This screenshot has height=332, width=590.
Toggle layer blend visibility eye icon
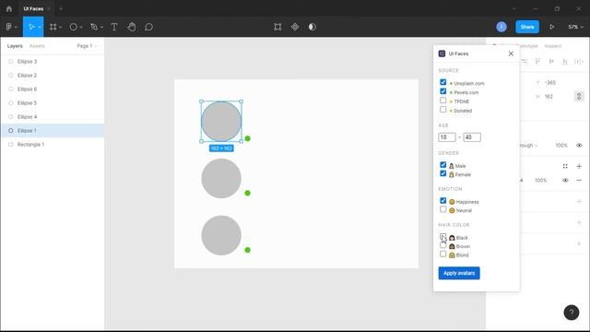[x=579, y=146]
